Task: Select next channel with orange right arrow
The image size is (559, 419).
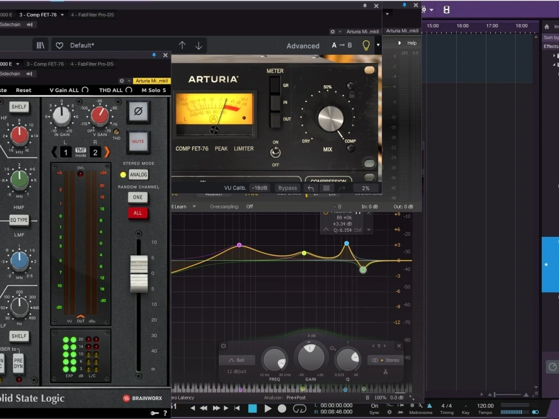Action: (107, 152)
